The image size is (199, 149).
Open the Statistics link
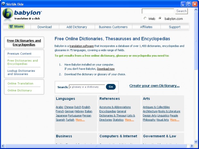point(118,120)
